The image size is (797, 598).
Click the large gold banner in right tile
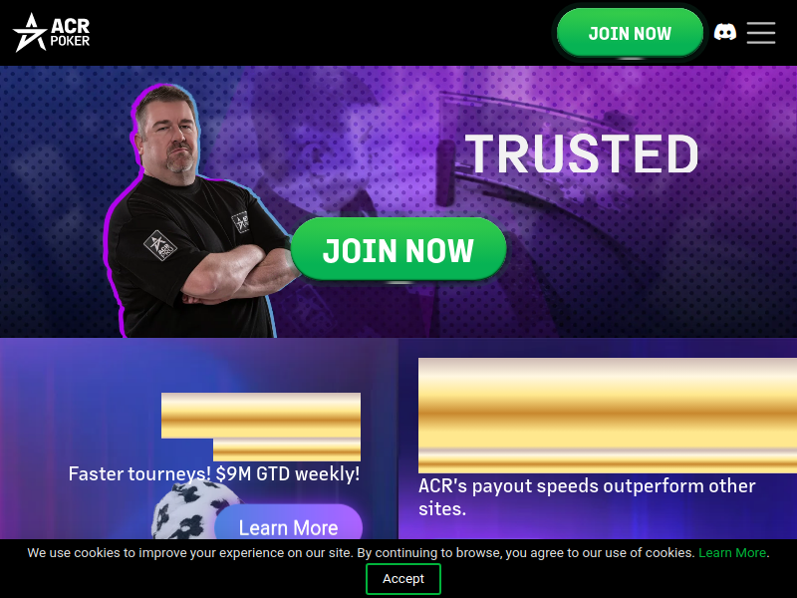[608, 416]
